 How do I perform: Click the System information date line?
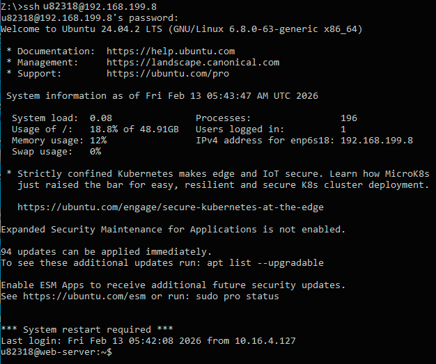[162, 96]
